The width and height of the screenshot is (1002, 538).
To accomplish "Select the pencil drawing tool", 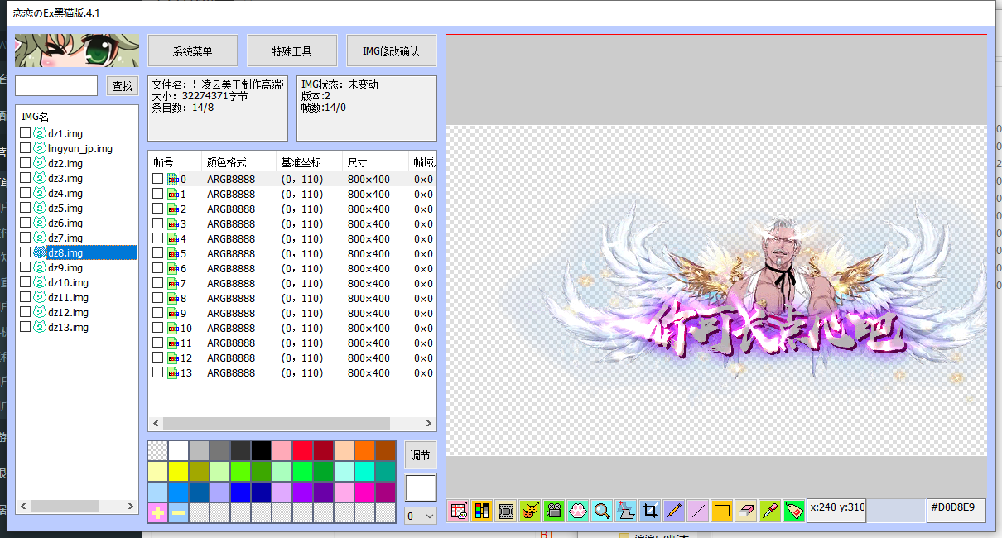I will pos(673,511).
